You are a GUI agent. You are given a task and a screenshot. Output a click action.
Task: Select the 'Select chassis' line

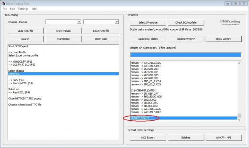[x=16, y=71]
